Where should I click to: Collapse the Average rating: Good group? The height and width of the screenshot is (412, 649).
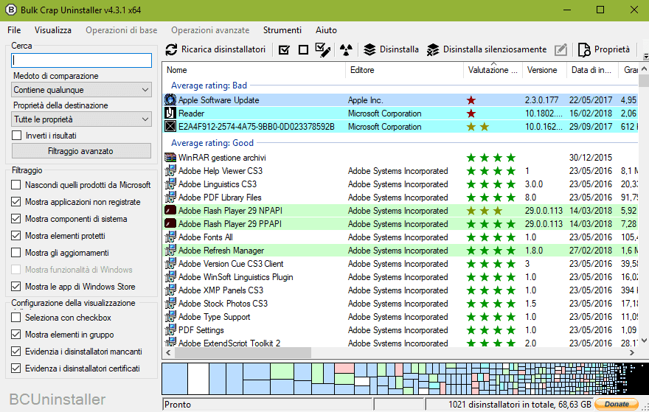212,143
